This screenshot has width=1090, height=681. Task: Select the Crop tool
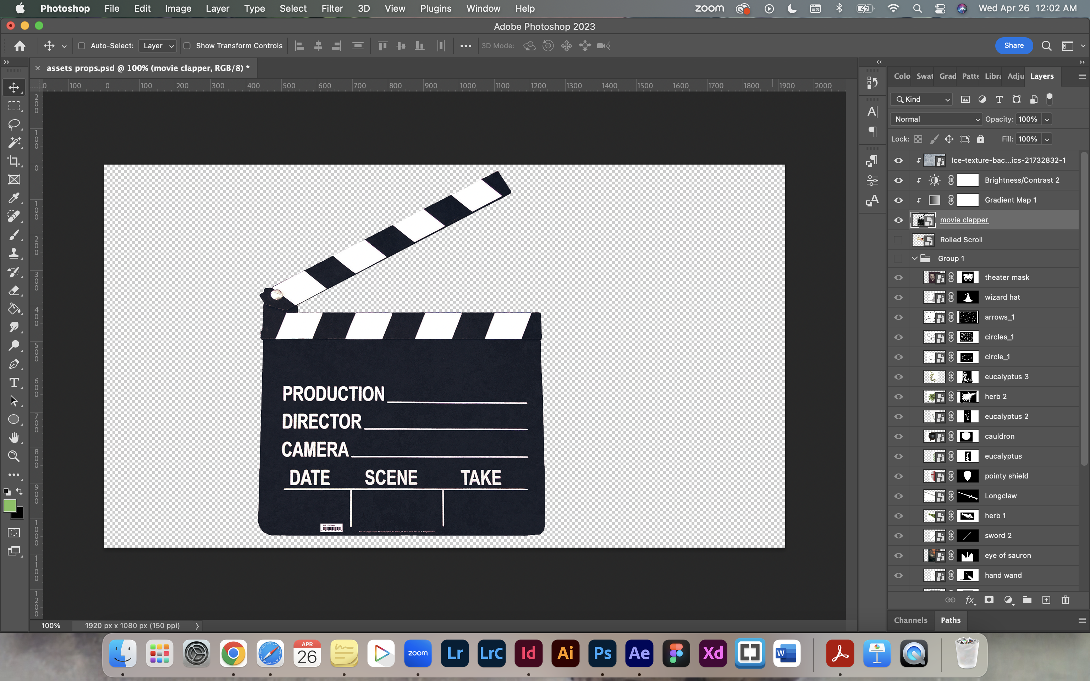pos(14,161)
